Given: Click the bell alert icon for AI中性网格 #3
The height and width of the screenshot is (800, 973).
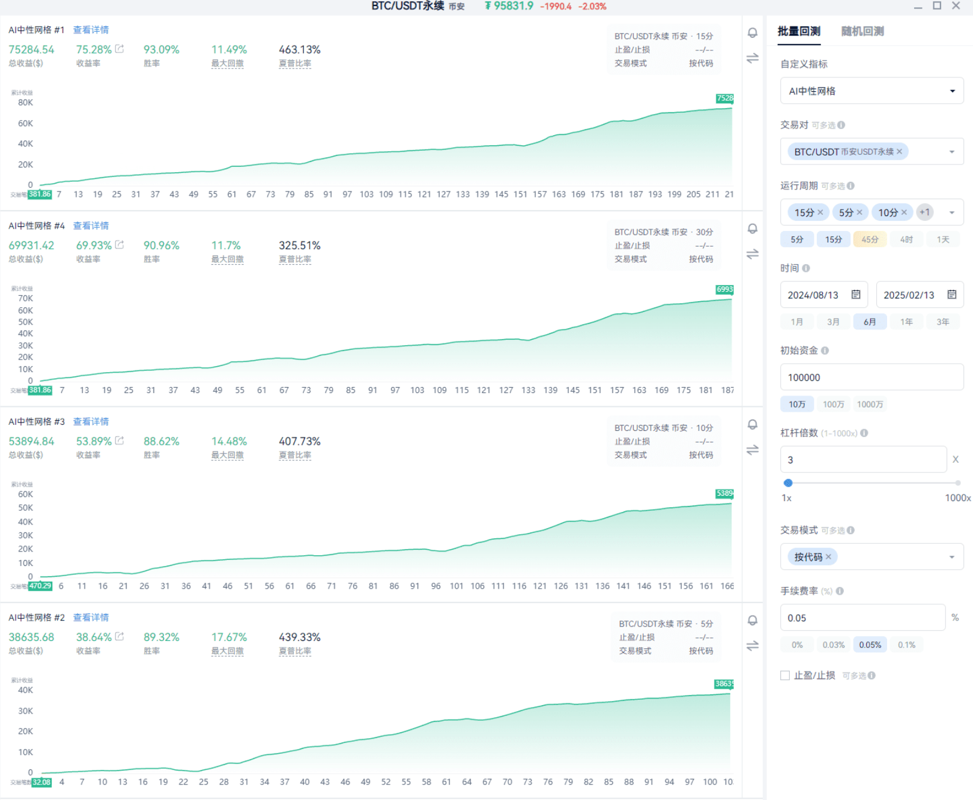Looking at the screenshot, I should point(753,424).
